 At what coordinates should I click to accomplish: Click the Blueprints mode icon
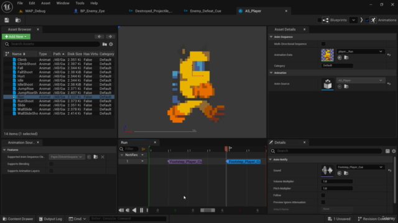click(x=325, y=20)
